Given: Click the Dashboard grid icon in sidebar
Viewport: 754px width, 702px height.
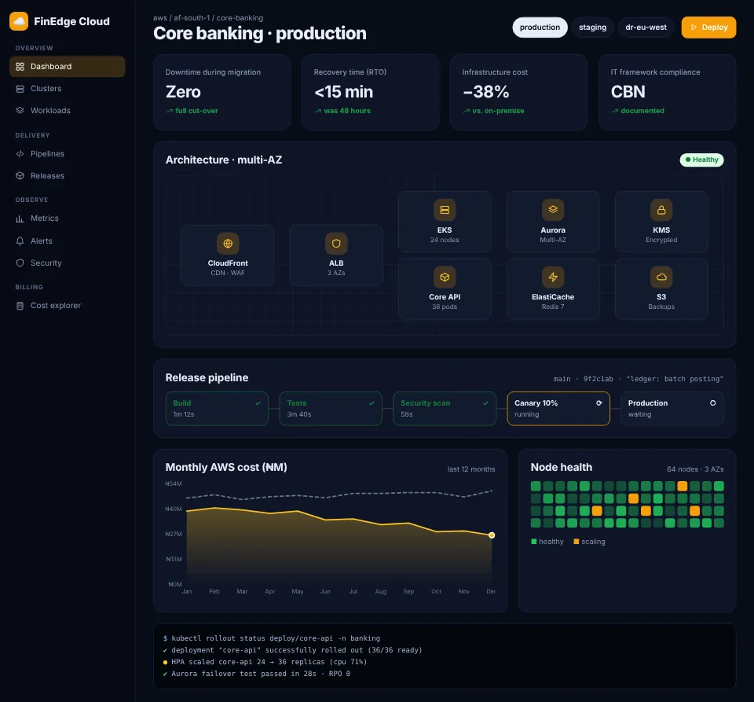Looking at the screenshot, I should (x=20, y=66).
